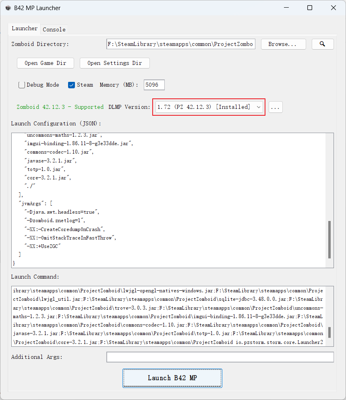346x400 pixels.
Task: Click the Launch Configuration JSON scrollbar
Action: 329,240
